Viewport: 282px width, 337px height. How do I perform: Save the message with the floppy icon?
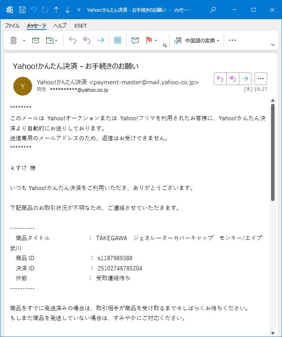(22, 10)
